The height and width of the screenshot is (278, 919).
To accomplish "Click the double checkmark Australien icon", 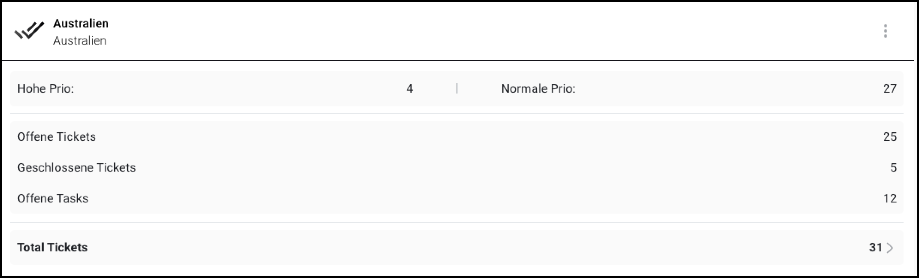I will point(29,31).
